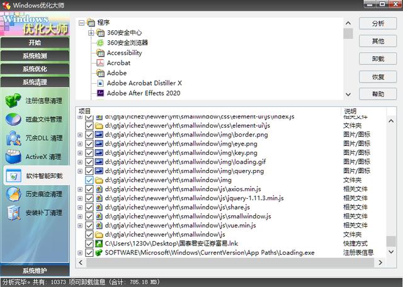Click the Adobe Acrobat Distiller X icon
Viewport: 403px width, 287px height.
(100, 83)
